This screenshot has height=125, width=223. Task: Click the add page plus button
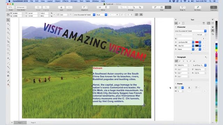pyautogui.click(x=12, y=123)
